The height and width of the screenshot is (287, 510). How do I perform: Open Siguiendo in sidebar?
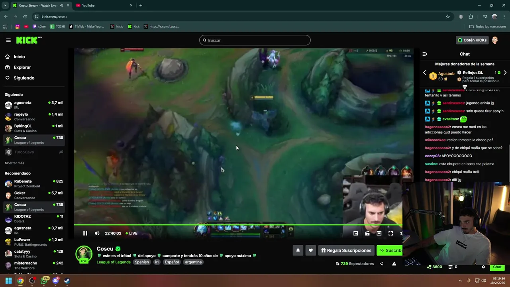20,78
